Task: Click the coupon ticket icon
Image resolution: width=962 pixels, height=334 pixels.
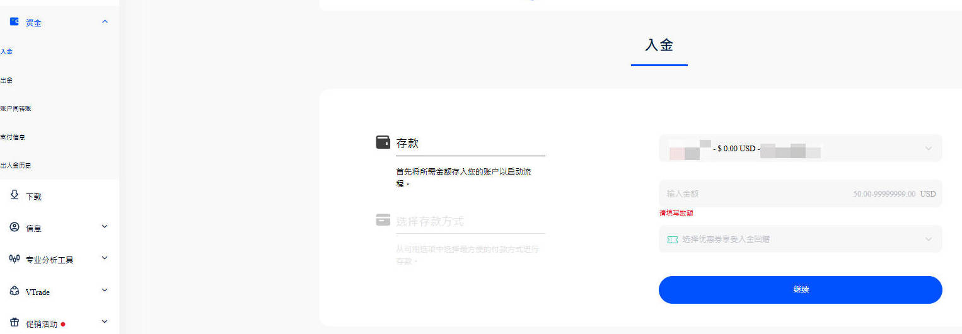Action: 673,239
